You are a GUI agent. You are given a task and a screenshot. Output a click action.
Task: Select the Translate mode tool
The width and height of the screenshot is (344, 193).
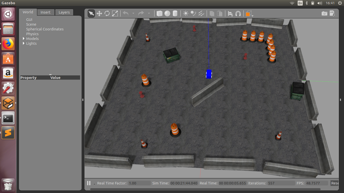click(x=99, y=13)
